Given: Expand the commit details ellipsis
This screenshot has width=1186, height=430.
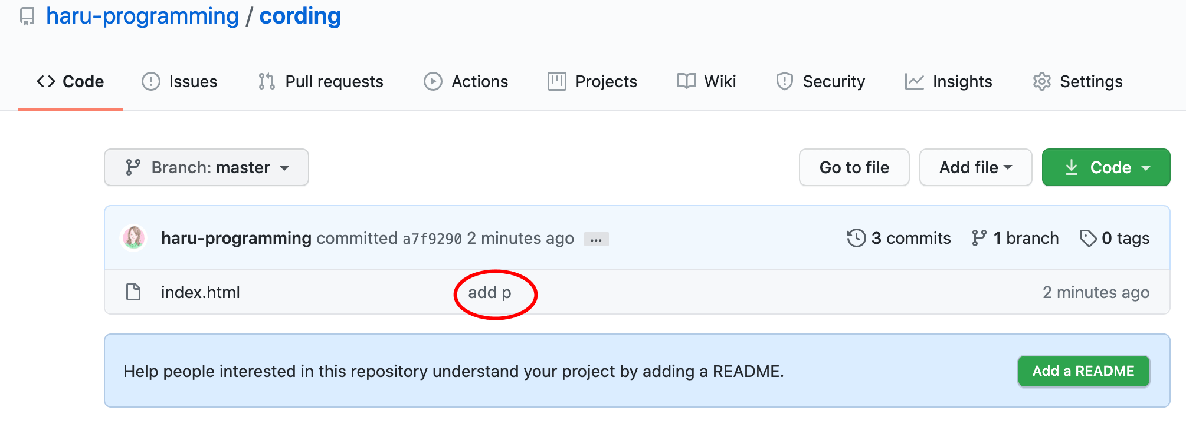Looking at the screenshot, I should (x=596, y=239).
